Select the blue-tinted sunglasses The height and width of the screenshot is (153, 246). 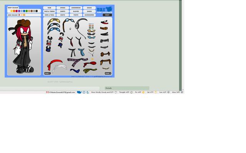[91, 37]
